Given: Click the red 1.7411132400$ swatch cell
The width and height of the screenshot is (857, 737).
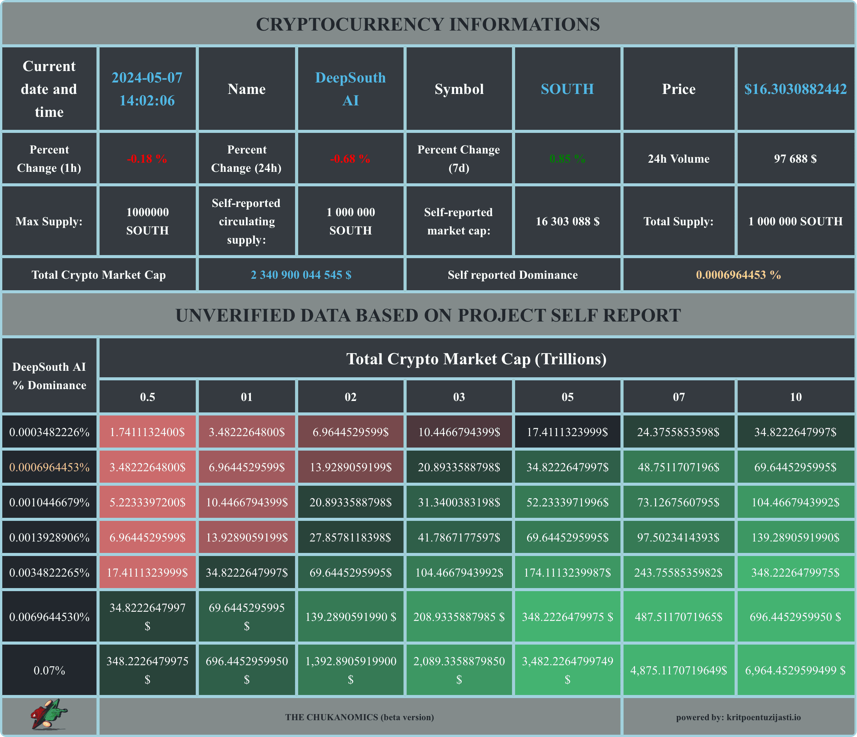Looking at the screenshot, I should tap(147, 432).
